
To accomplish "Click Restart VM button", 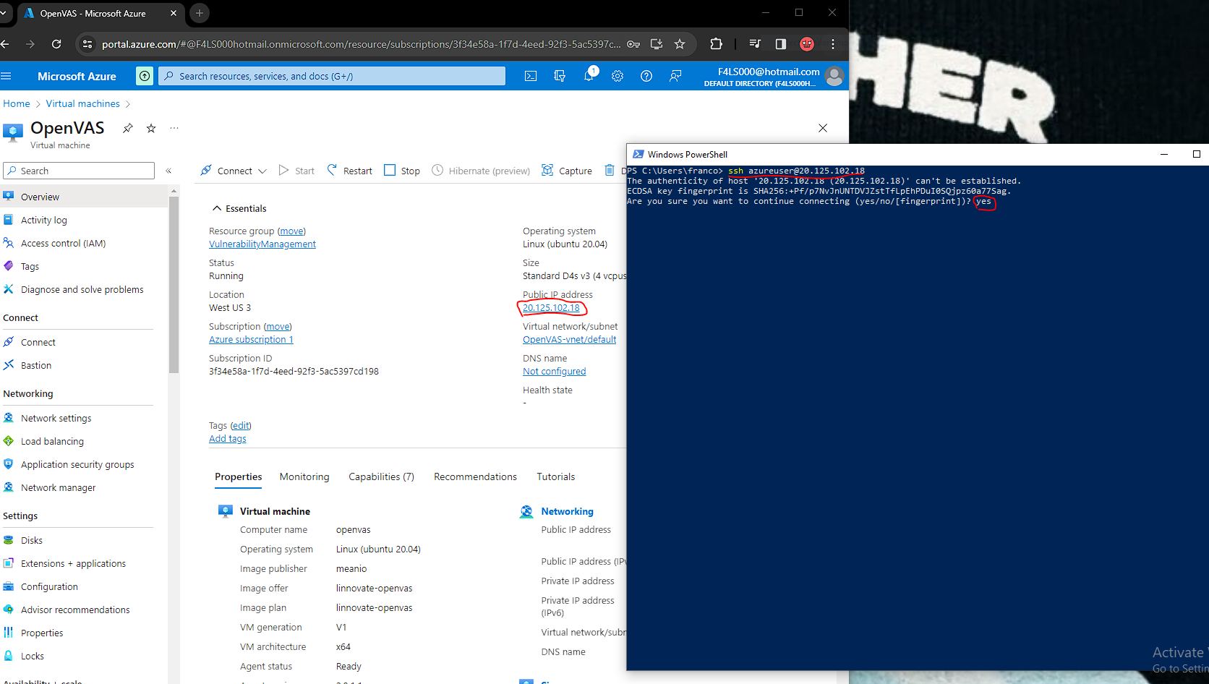I will [350, 171].
